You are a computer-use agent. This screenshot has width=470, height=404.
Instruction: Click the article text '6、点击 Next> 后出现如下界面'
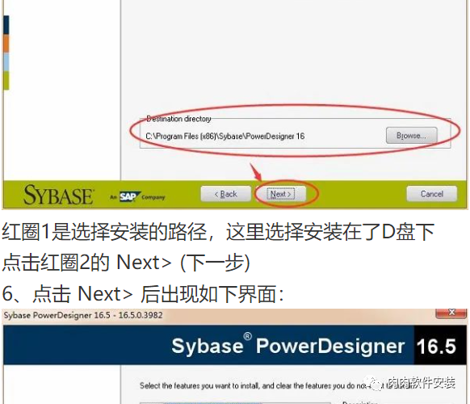[143, 293]
